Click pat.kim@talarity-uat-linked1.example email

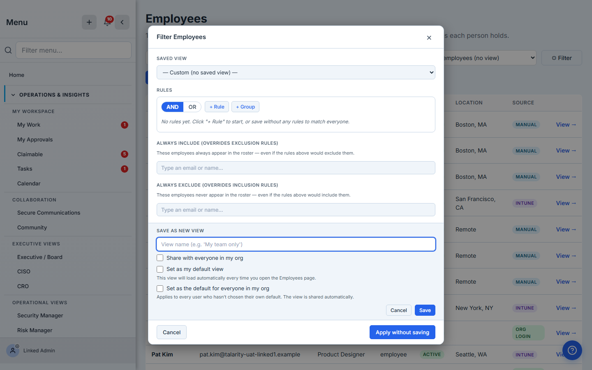point(250,354)
